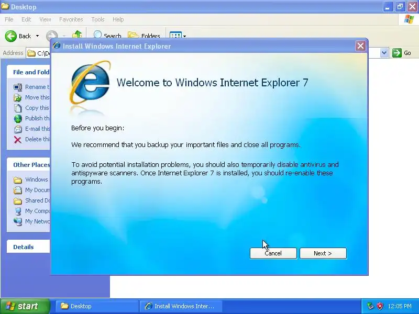The image size is (419, 314).
Task: Click the 'Before you begin:' text
Action: click(97, 128)
